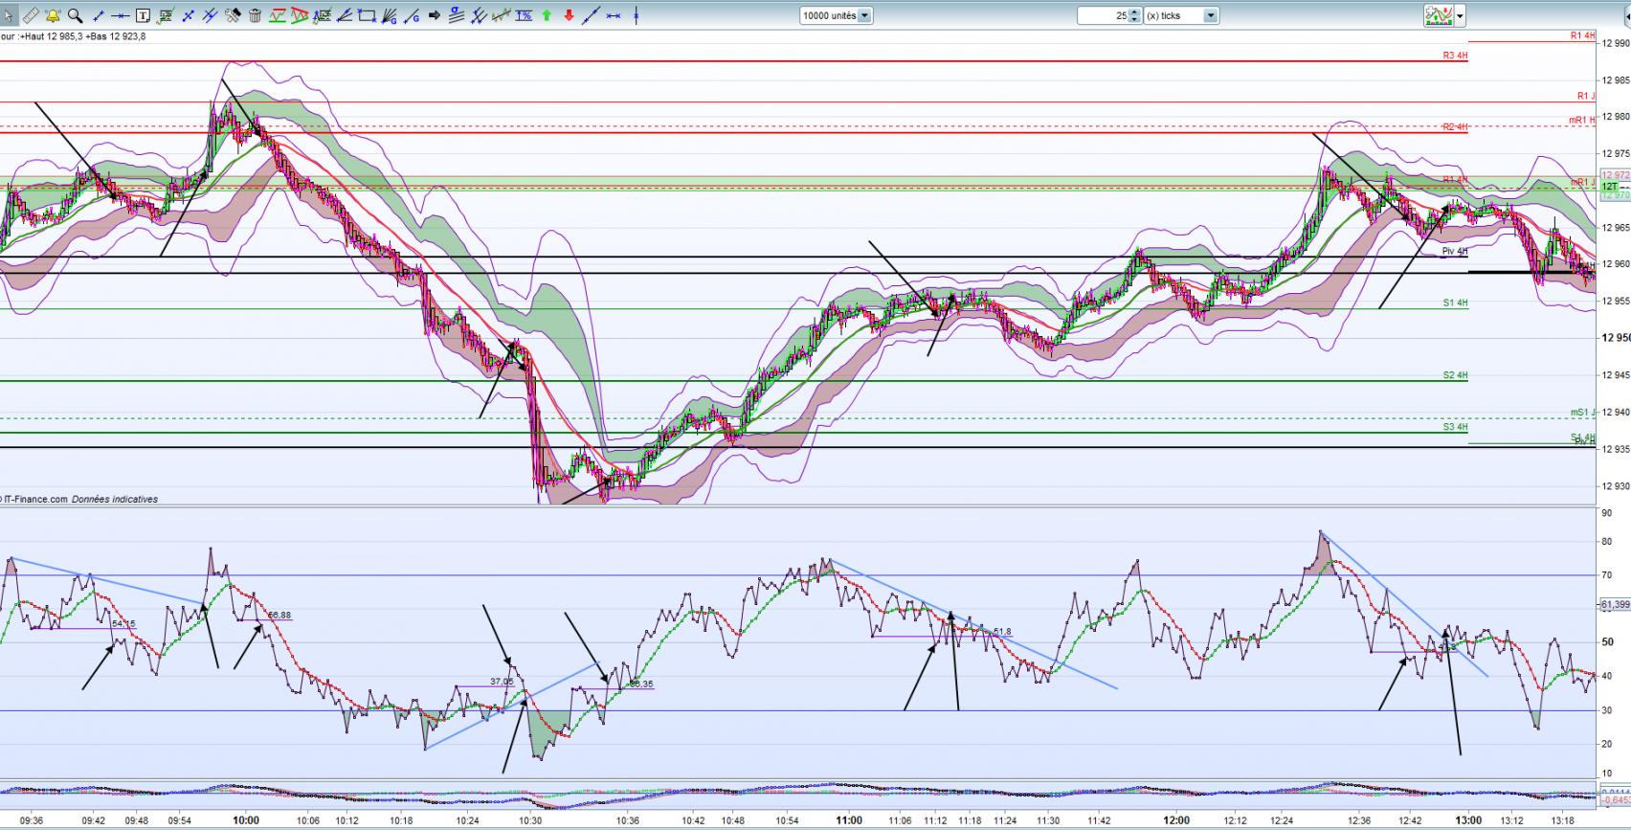This screenshot has height=830, width=1631.
Task: Pick the pitchfork lines tool
Action: tap(480, 15)
